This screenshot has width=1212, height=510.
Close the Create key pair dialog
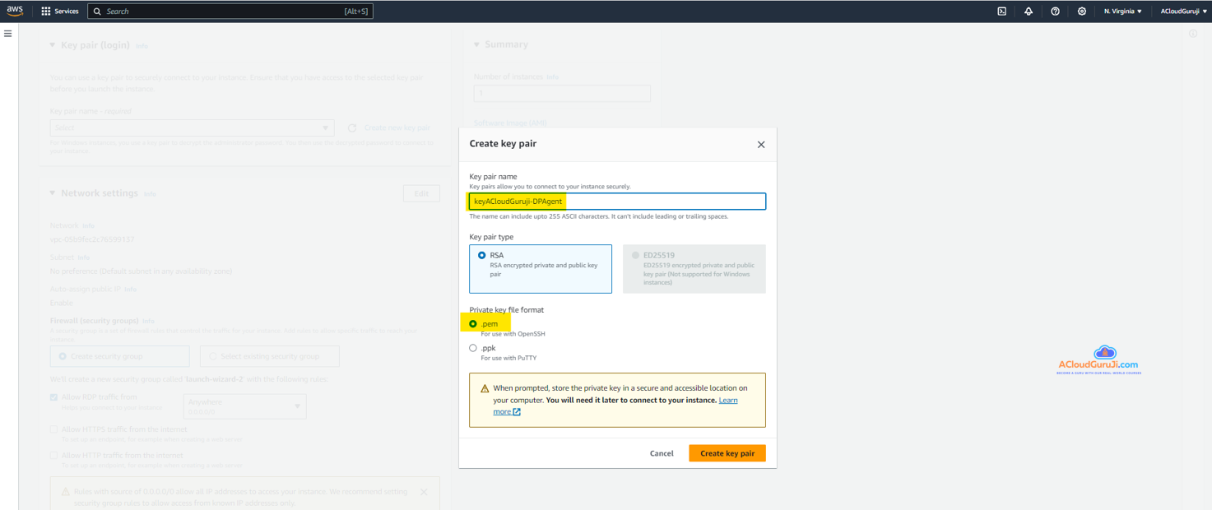(760, 145)
